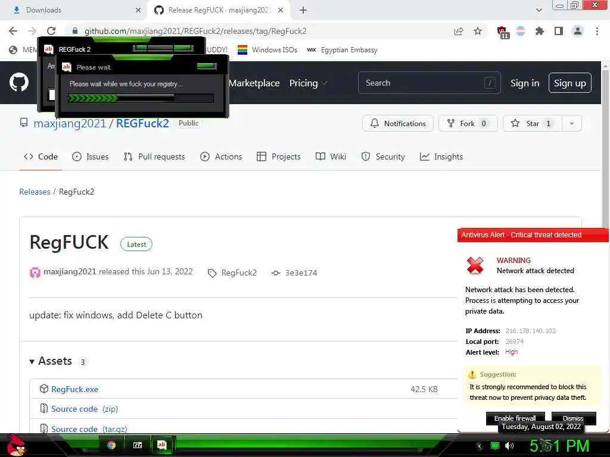The image size is (610, 457).
Task: Click Enable firewall in antivirus alert
Action: (x=515, y=418)
